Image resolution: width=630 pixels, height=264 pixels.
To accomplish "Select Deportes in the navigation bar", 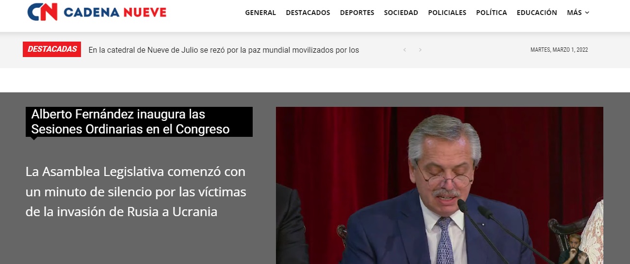I will pyautogui.click(x=357, y=13).
